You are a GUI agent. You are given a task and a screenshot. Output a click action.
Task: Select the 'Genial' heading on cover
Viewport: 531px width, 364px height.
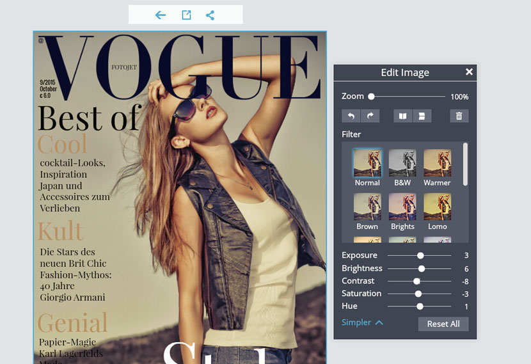point(72,322)
